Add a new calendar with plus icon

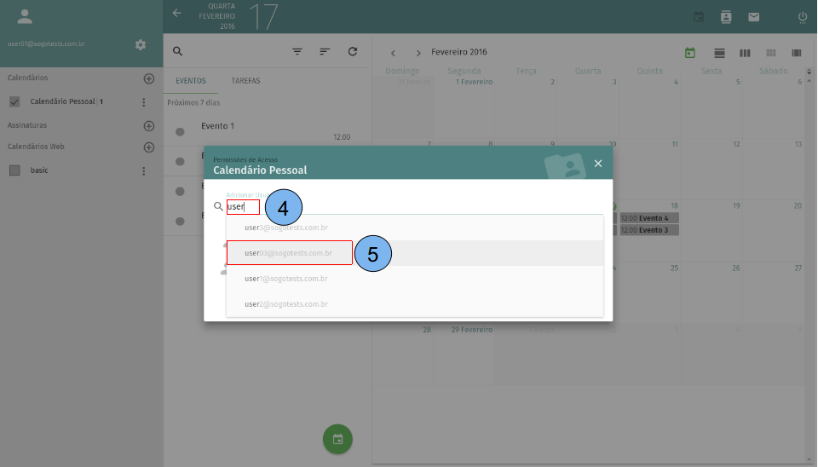(149, 78)
